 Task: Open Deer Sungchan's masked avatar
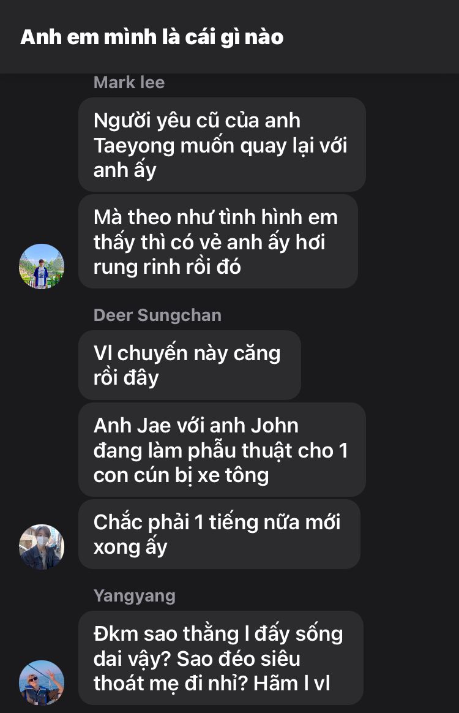[42, 547]
